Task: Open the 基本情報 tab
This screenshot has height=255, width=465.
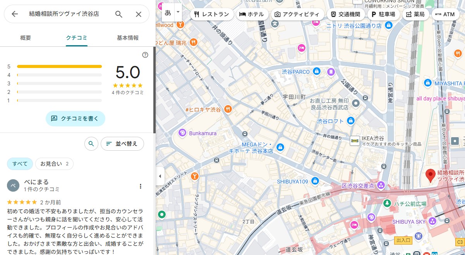Action: (x=128, y=38)
